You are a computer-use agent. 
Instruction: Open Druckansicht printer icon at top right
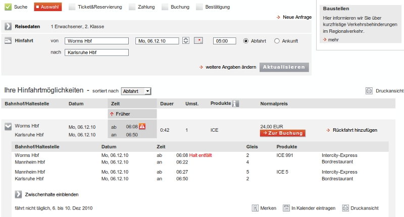369,91
